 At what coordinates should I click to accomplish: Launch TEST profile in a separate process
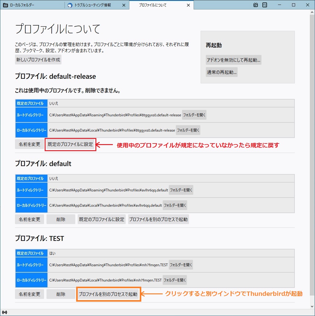pos(108,294)
